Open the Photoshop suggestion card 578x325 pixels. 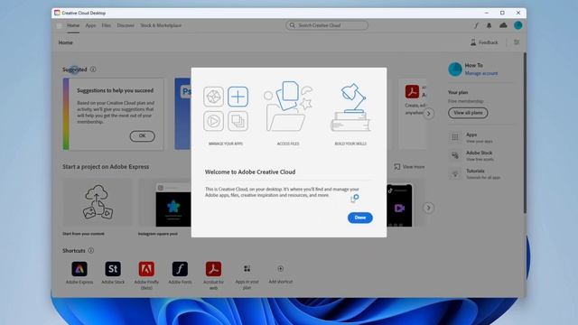click(x=182, y=114)
